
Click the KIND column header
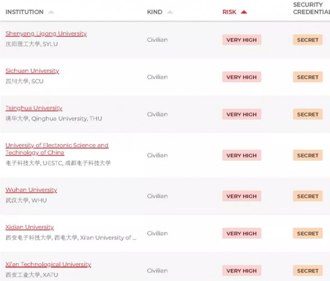point(155,12)
